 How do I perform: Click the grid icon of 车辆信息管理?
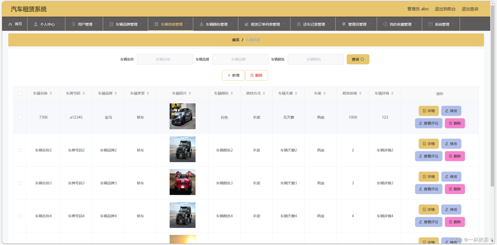(x=156, y=24)
